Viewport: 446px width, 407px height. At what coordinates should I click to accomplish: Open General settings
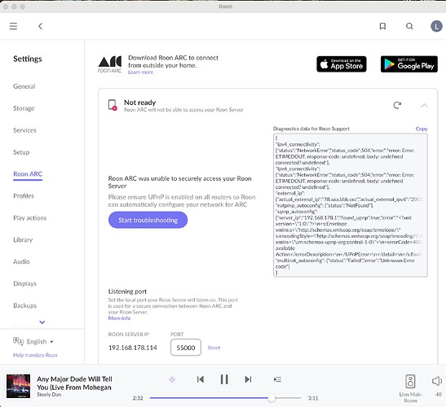tap(24, 86)
